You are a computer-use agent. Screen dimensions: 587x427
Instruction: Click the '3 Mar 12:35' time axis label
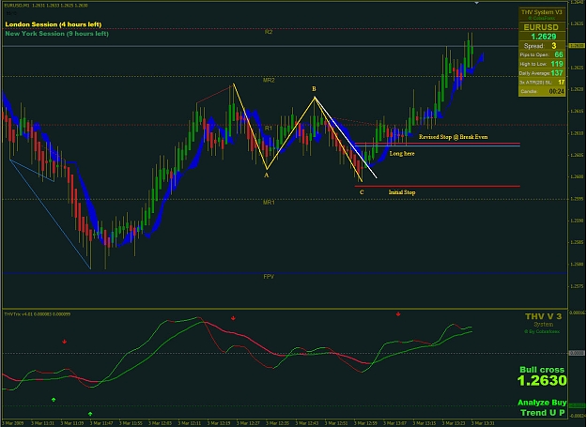point(277,423)
